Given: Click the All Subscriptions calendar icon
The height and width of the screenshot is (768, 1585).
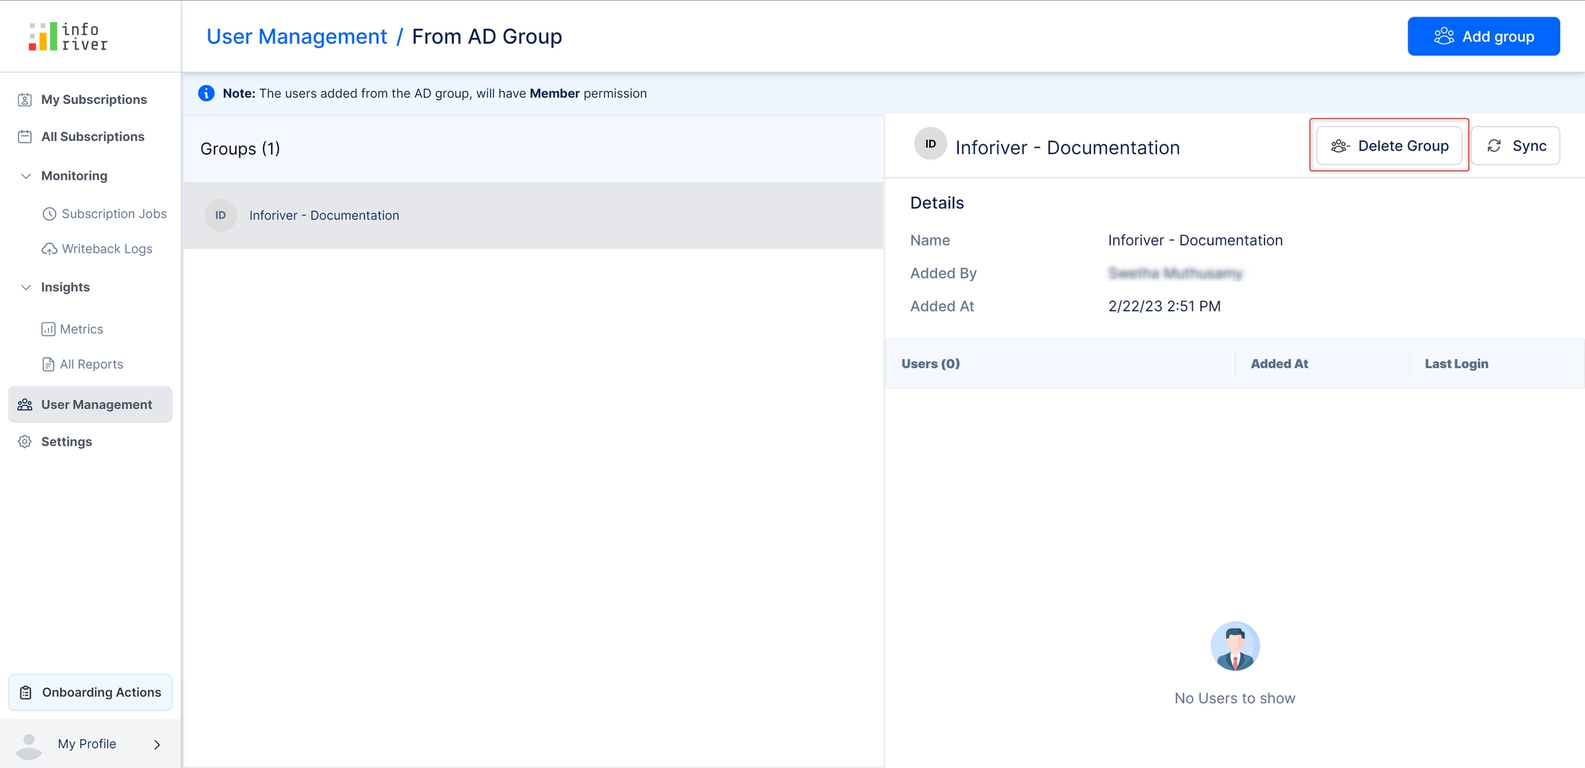Looking at the screenshot, I should click(x=25, y=137).
